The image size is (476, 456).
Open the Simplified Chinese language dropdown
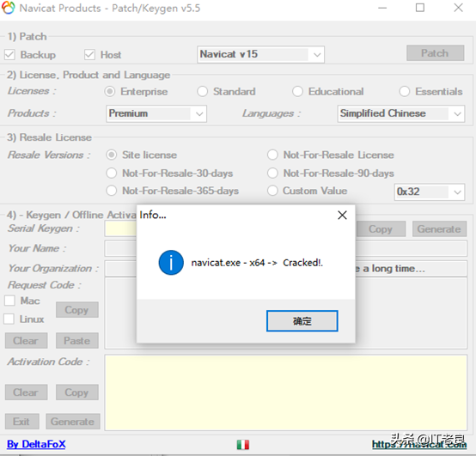pos(401,113)
